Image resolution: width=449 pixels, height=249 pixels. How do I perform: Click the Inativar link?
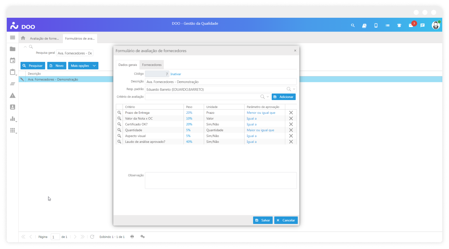(176, 74)
